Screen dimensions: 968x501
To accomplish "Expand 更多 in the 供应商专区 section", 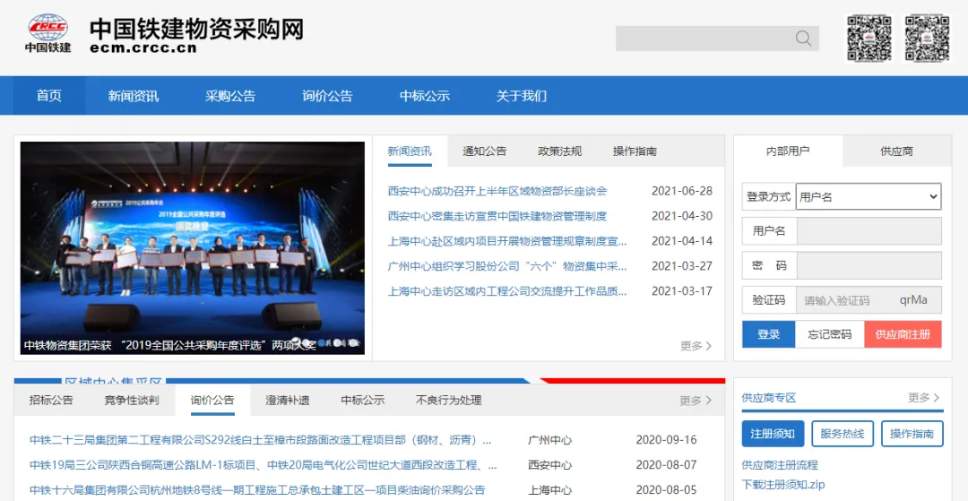I will [923, 398].
